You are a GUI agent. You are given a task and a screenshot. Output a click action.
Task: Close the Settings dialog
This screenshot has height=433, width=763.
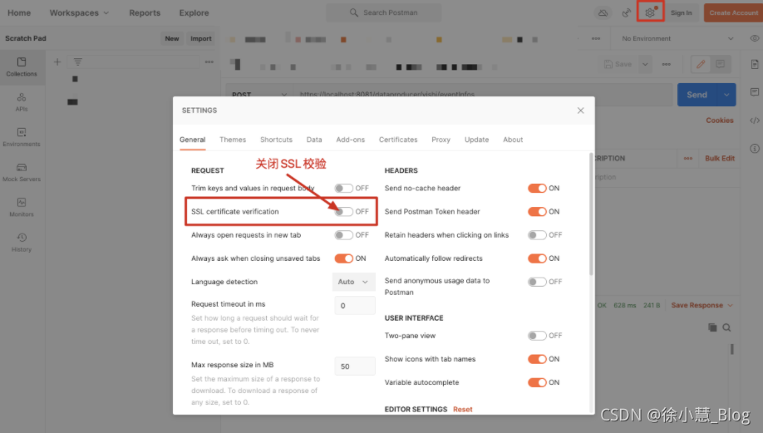pyautogui.click(x=580, y=111)
